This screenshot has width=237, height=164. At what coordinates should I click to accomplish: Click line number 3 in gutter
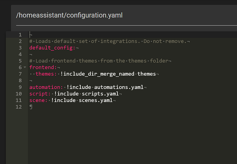[20, 48]
